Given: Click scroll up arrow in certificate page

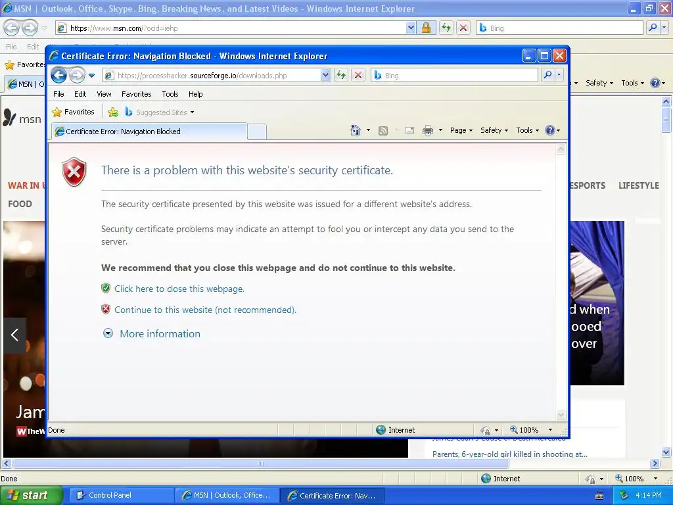Looking at the screenshot, I should point(561,149).
